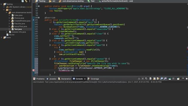The image size is (188, 106).
Task: Click the Open Console icon
Action: (x=178, y=79)
